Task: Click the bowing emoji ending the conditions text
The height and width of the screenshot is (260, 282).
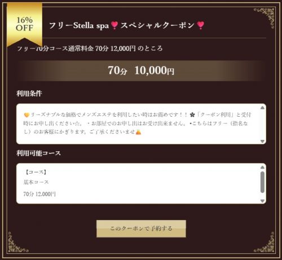Action: 139,132
